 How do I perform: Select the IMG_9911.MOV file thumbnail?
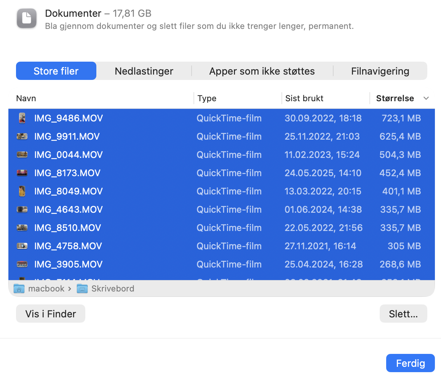click(x=22, y=137)
